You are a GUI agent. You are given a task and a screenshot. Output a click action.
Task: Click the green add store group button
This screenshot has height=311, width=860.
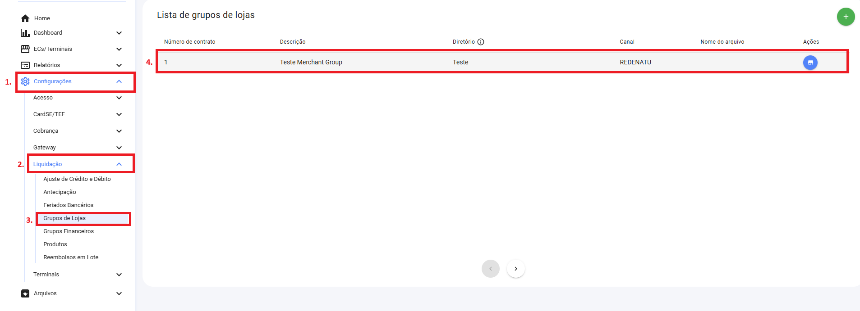pyautogui.click(x=846, y=17)
